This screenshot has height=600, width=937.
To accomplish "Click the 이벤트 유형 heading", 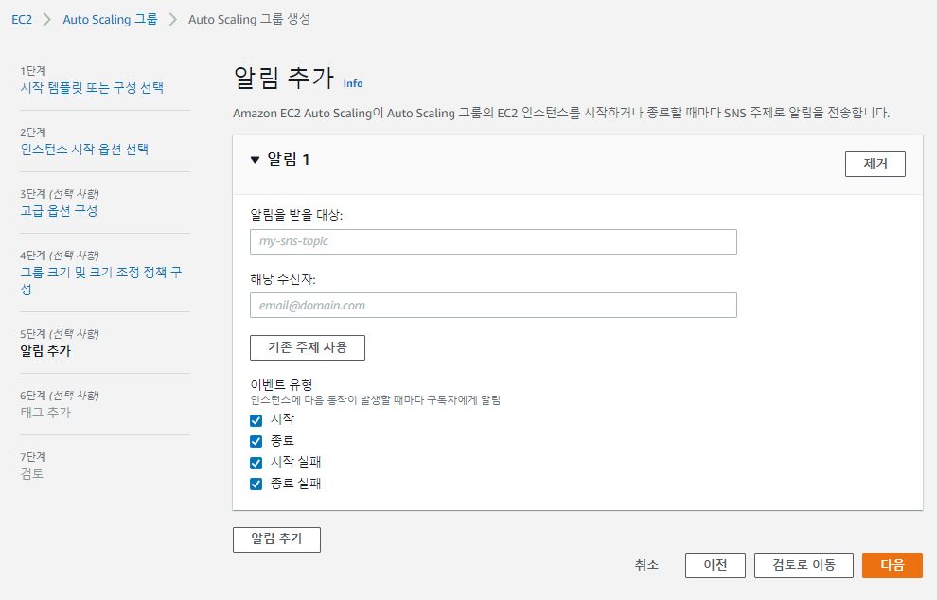I will point(281,384).
